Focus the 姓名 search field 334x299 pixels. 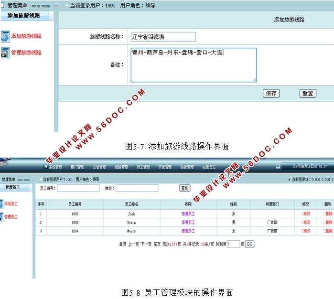pyautogui.click(x=137, y=188)
